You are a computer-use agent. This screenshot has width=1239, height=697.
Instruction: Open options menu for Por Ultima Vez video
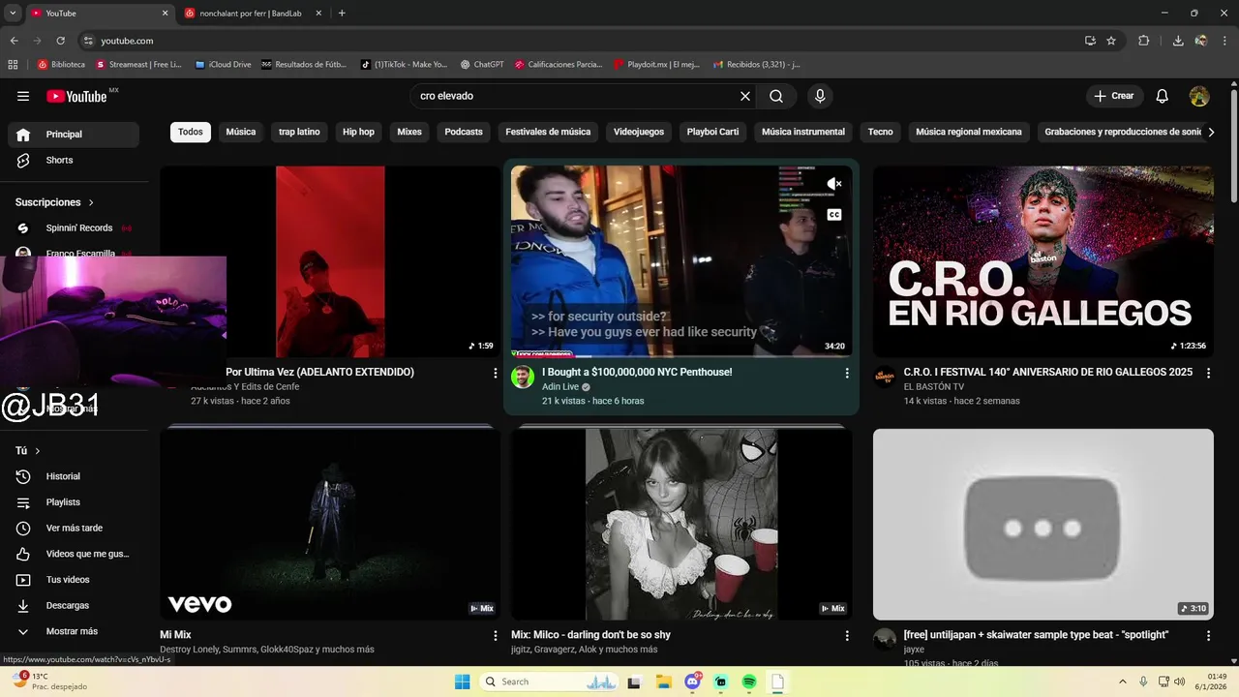[x=496, y=373]
